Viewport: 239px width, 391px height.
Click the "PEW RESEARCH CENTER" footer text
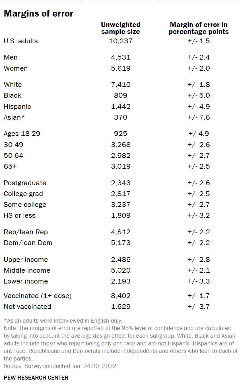36,378
